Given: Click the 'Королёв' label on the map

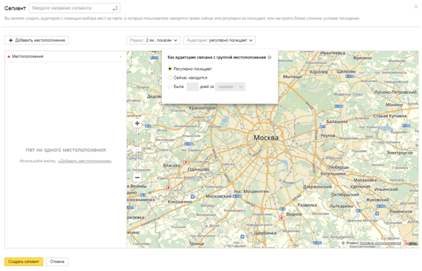Looking at the screenshot, I should tap(319, 72).
